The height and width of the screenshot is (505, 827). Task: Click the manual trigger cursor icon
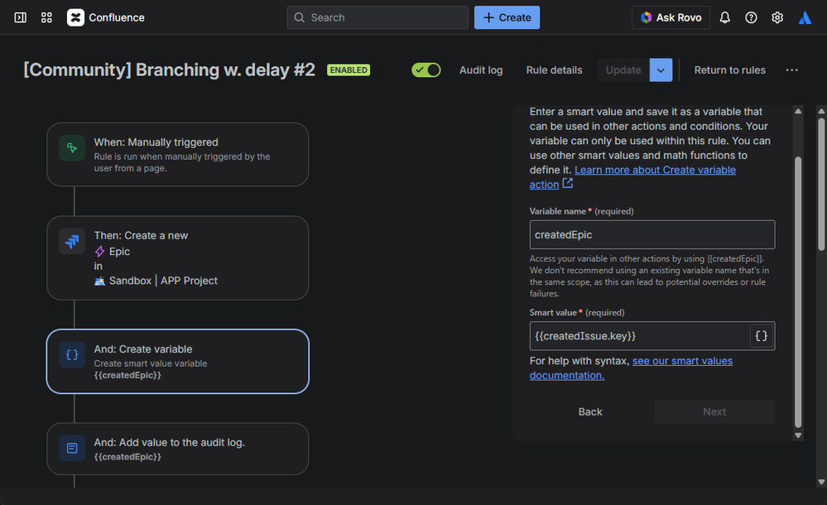point(72,148)
